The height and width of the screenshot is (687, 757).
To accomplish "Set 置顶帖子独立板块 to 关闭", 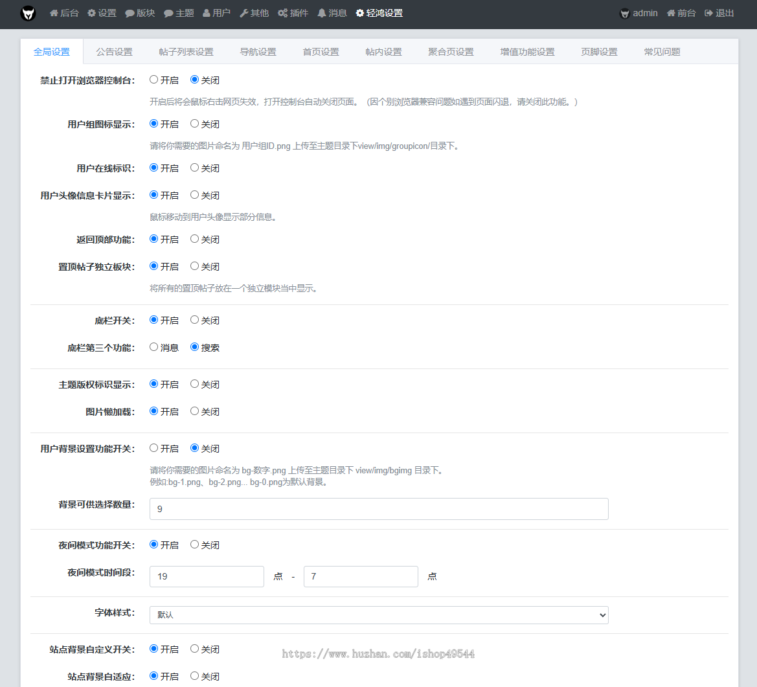I will 194,265.
